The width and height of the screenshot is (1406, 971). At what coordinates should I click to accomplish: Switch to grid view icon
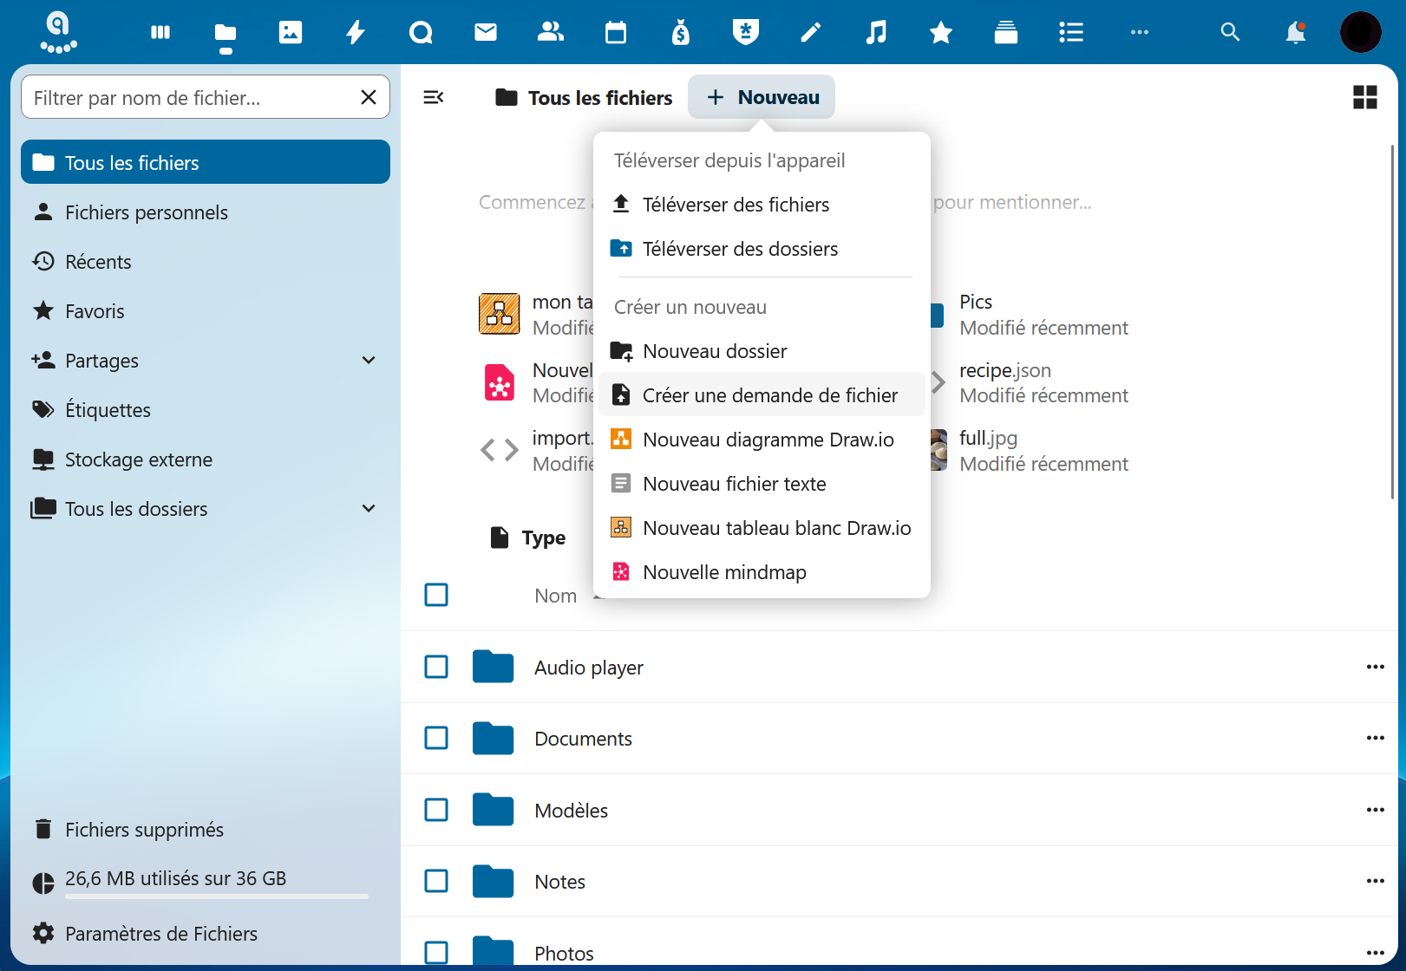point(1364,97)
